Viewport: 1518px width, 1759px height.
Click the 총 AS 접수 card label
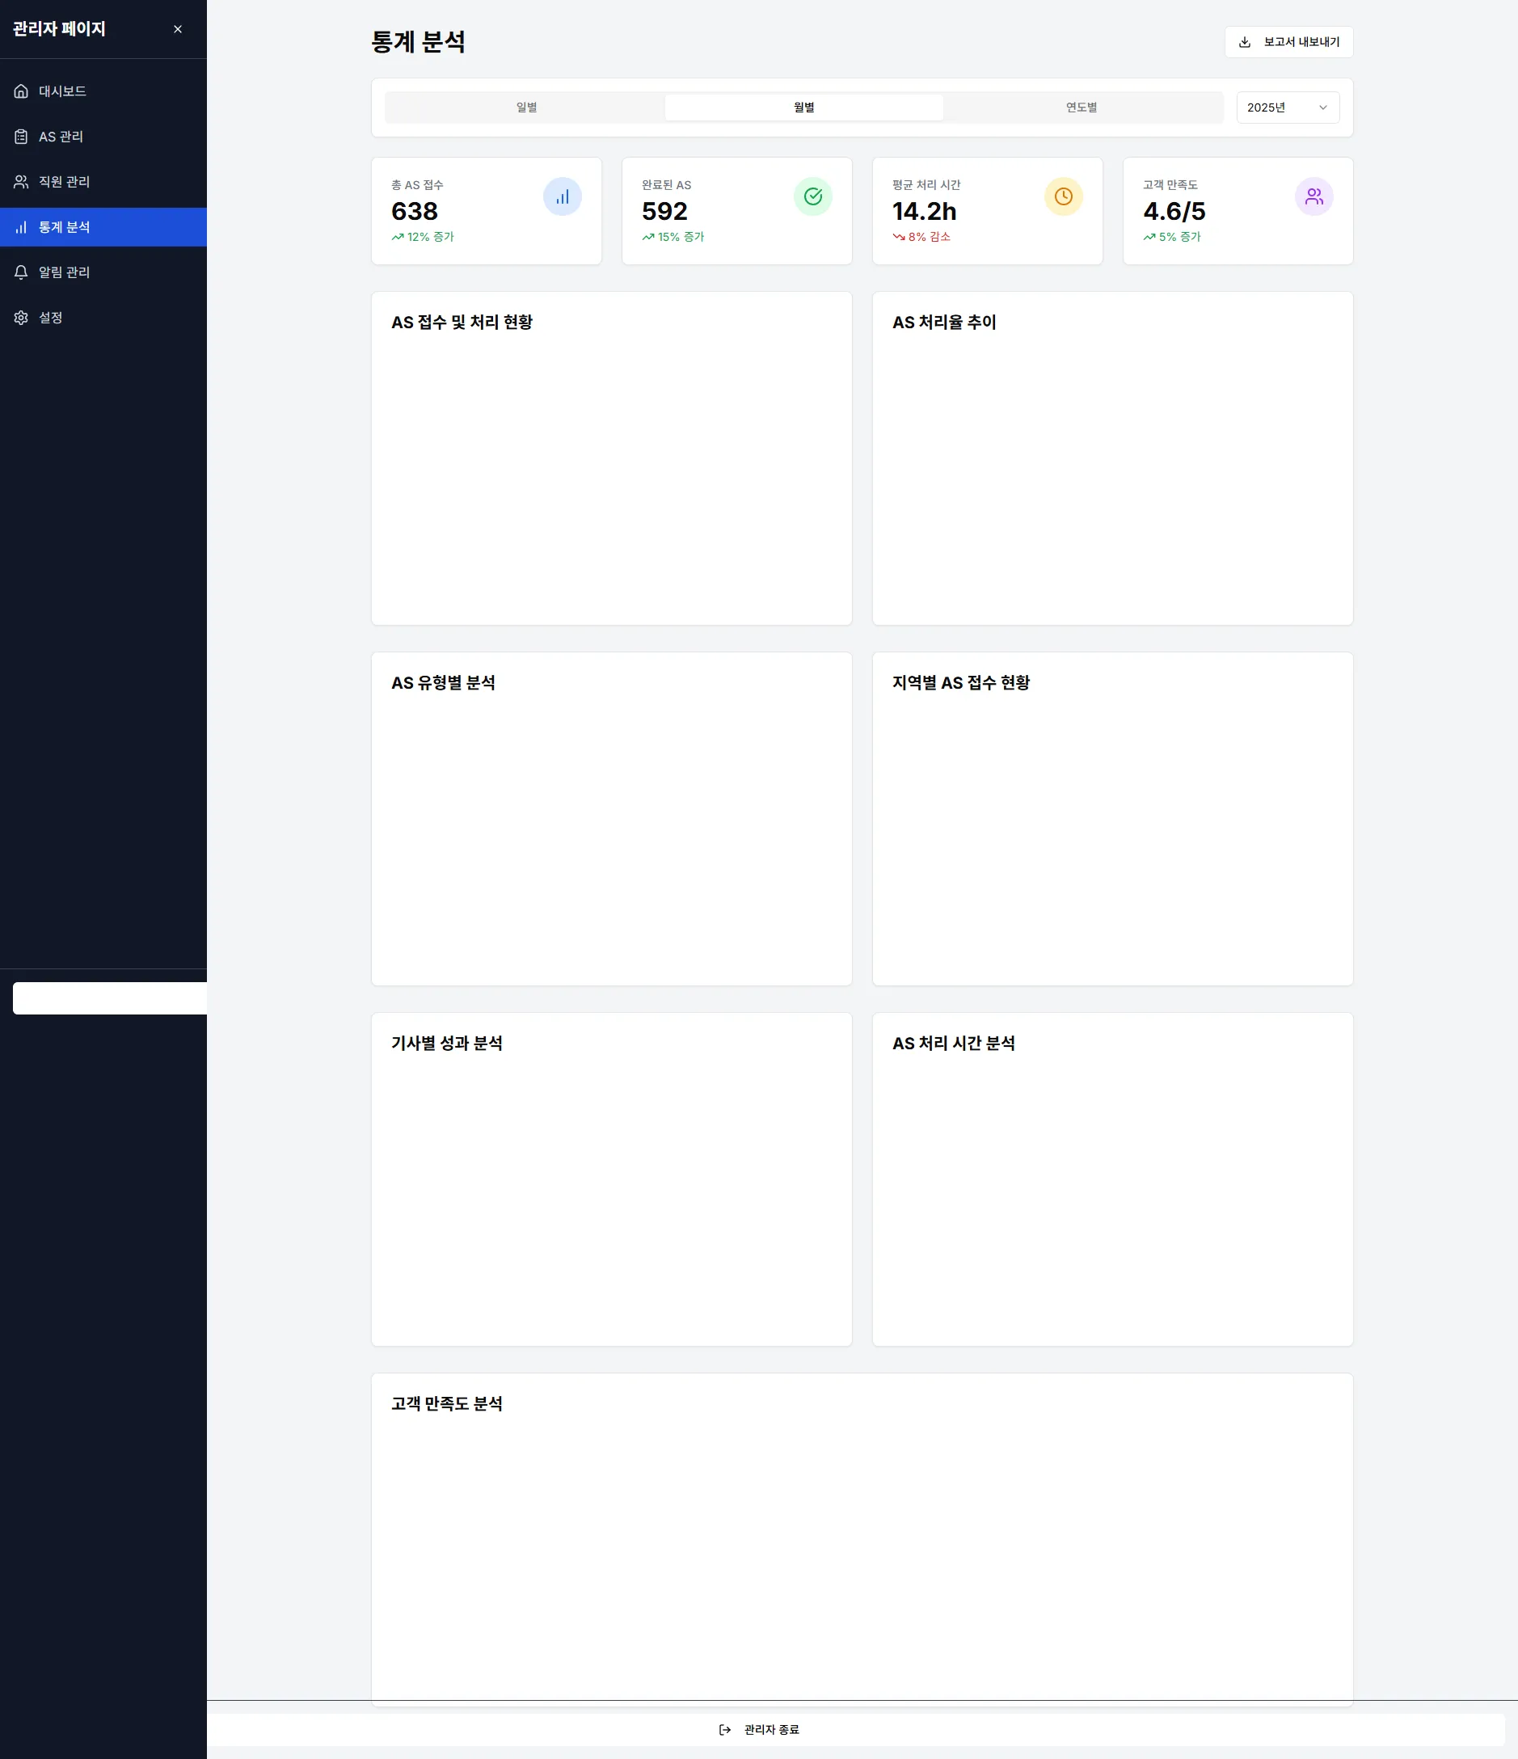click(x=417, y=185)
